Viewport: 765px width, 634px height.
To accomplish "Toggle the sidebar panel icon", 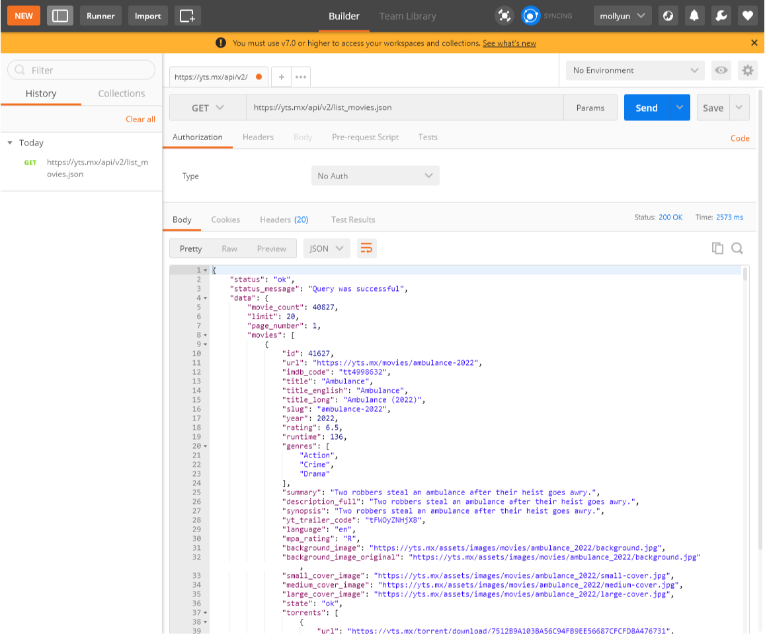I will coord(60,16).
